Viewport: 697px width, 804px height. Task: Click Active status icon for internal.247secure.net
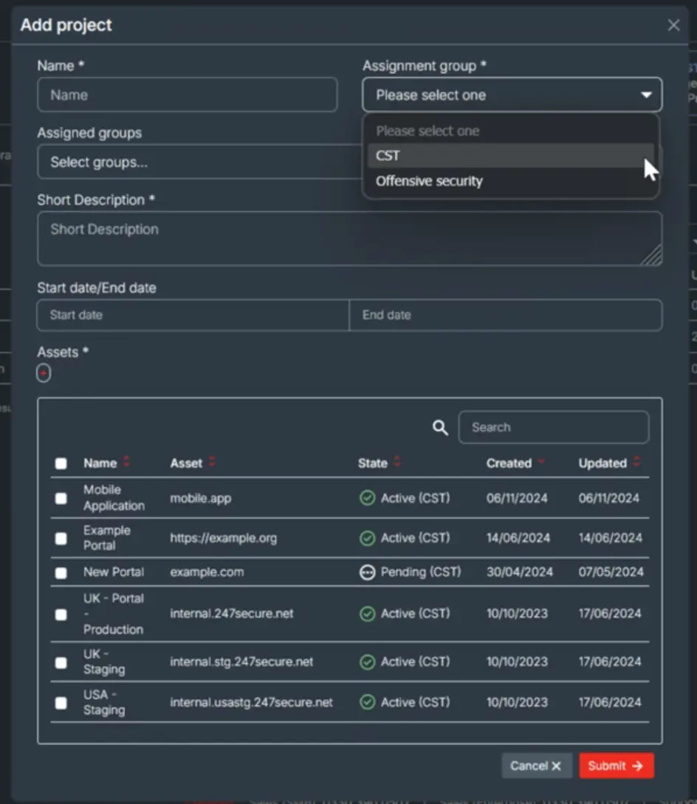click(367, 614)
